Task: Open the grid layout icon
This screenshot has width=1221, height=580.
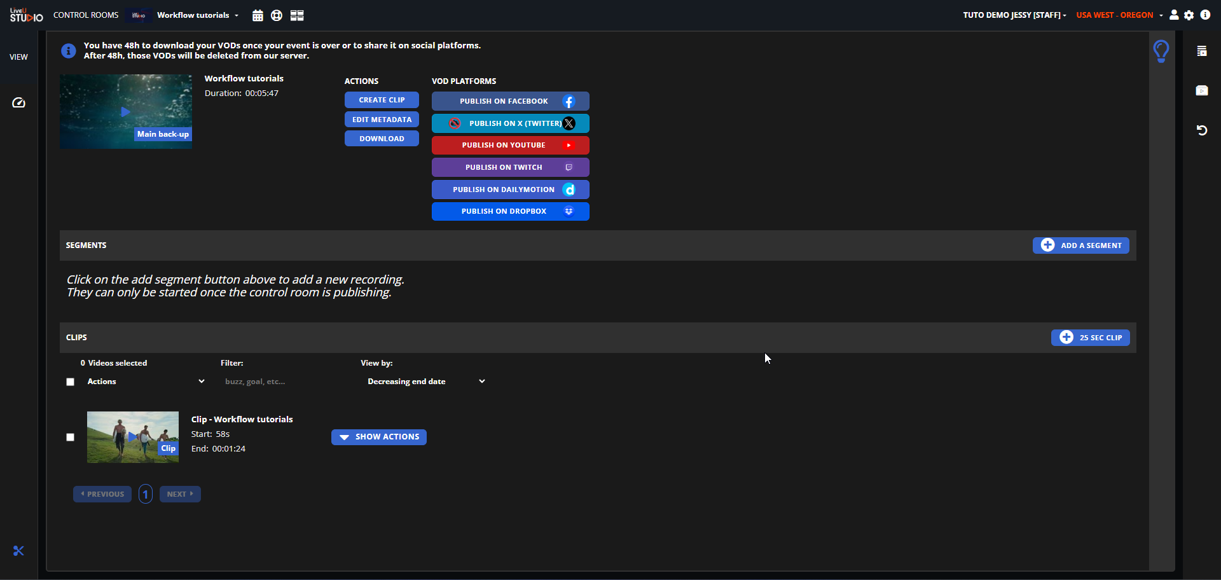Action: pos(297,16)
